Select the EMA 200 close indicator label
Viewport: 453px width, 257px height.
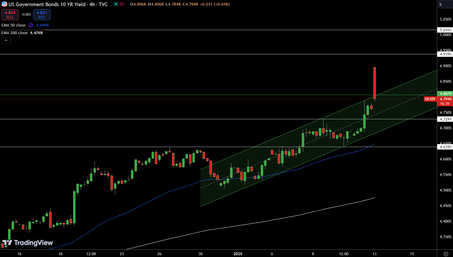[x=15, y=33]
